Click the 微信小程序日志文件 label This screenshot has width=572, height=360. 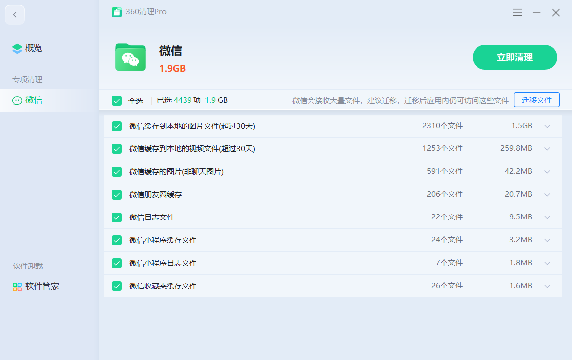coord(163,263)
